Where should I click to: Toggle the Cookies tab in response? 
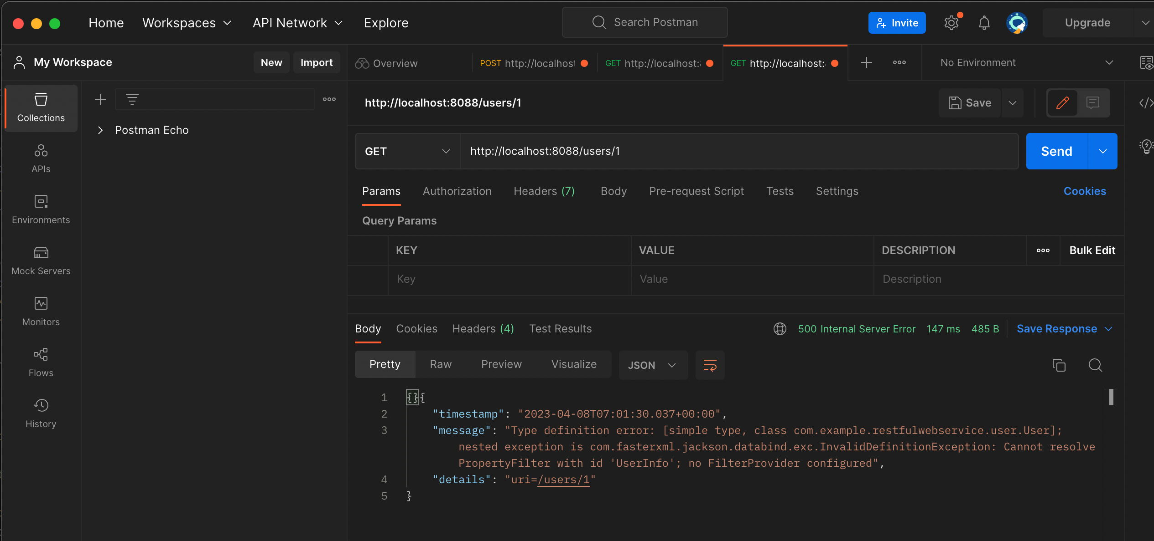click(416, 329)
